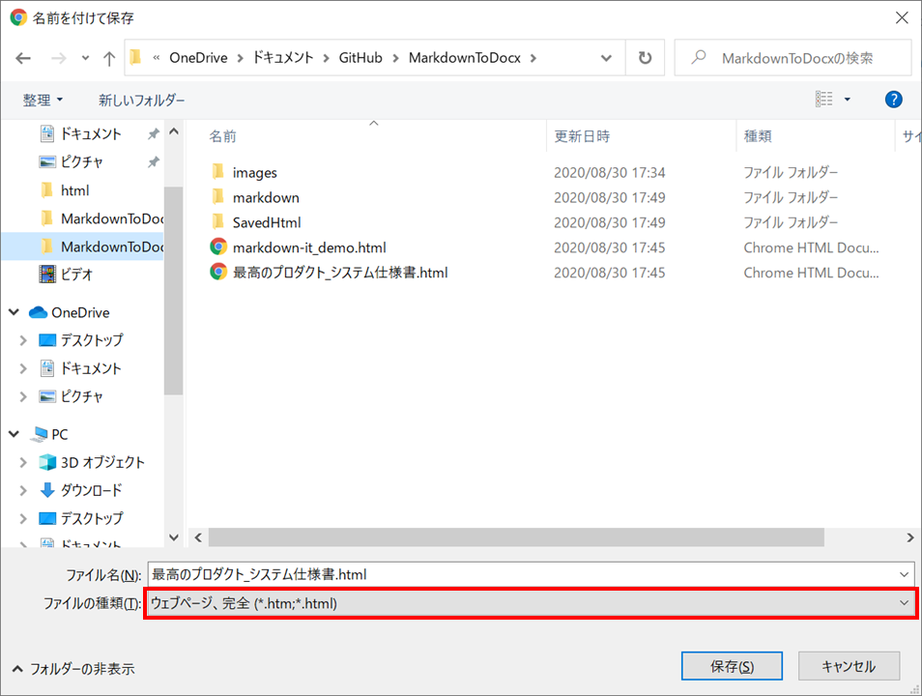Open the ファイルの種類 dropdown
Screen dimensions: 922x696
click(531, 603)
